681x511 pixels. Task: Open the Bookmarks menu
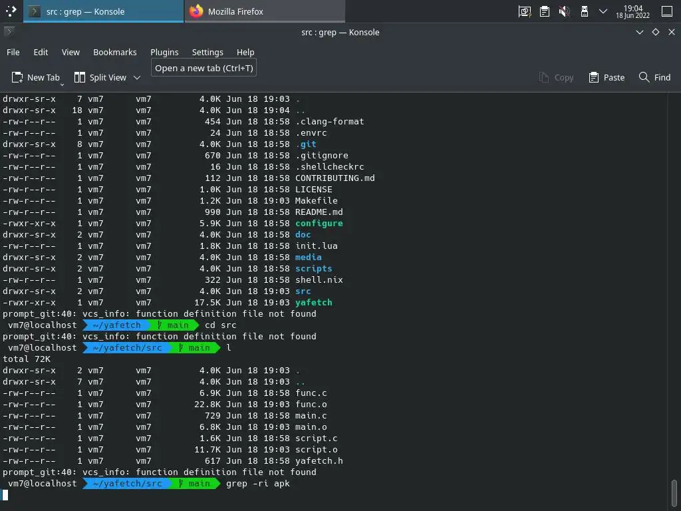click(115, 52)
